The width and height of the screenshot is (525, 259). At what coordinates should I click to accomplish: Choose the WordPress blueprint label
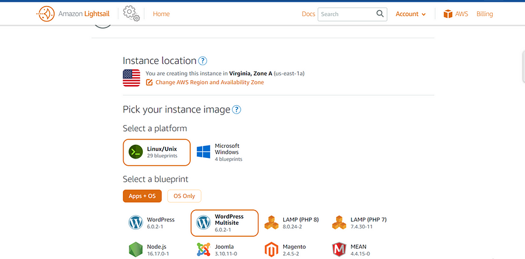(x=161, y=220)
